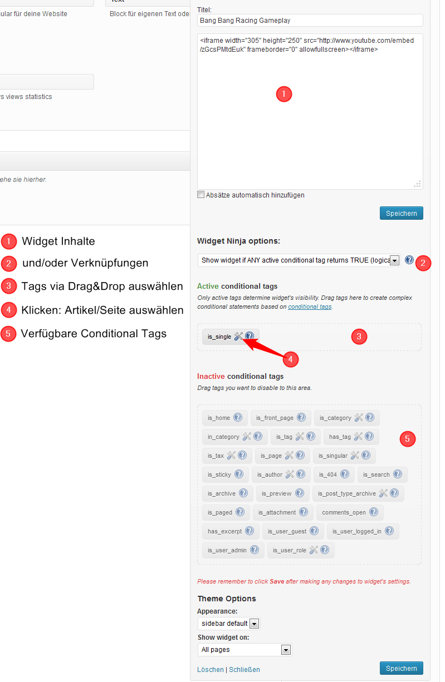Open help for the is_attachment tag

tap(303, 512)
